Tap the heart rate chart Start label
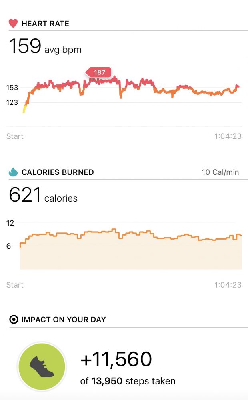 (15, 136)
